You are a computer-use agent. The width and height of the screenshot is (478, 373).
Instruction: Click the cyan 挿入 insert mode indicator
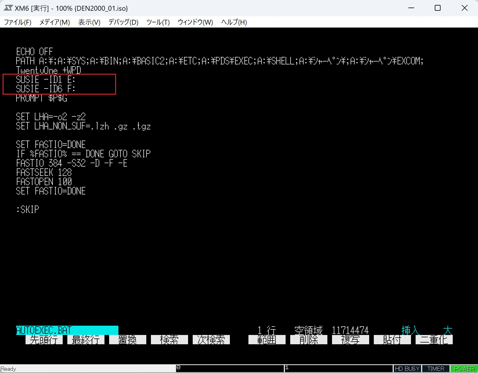[411, 330]
